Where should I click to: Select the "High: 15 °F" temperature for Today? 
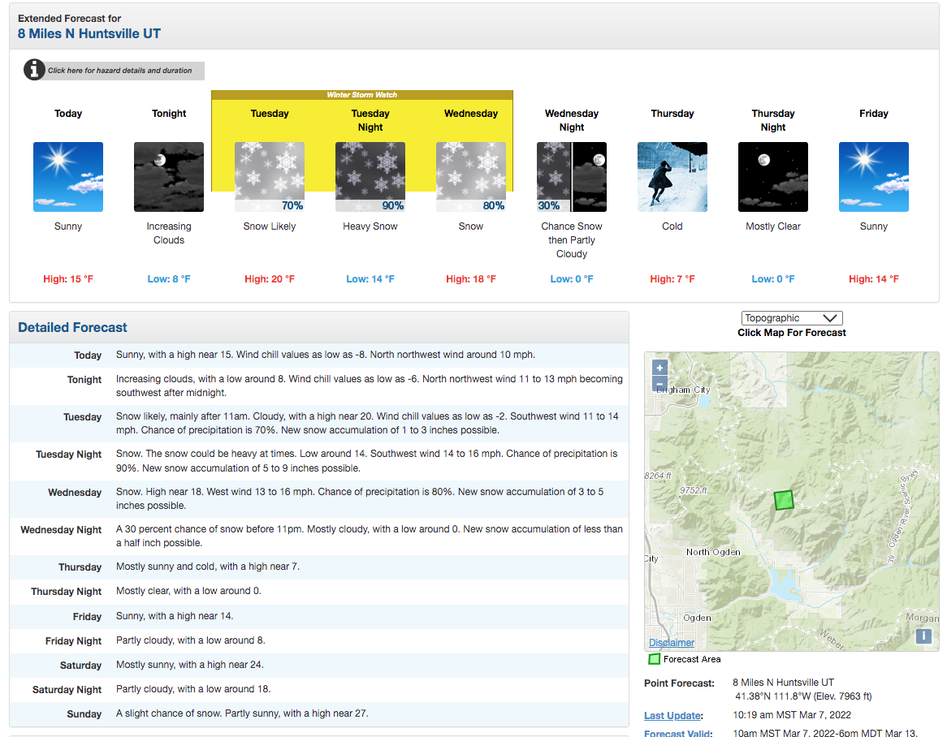(x=68, y=279)
